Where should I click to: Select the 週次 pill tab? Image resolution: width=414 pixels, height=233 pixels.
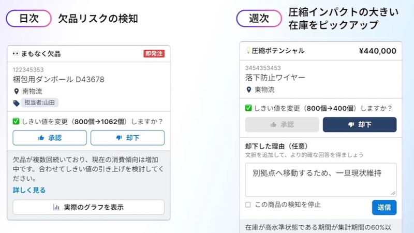click(259, 19)
